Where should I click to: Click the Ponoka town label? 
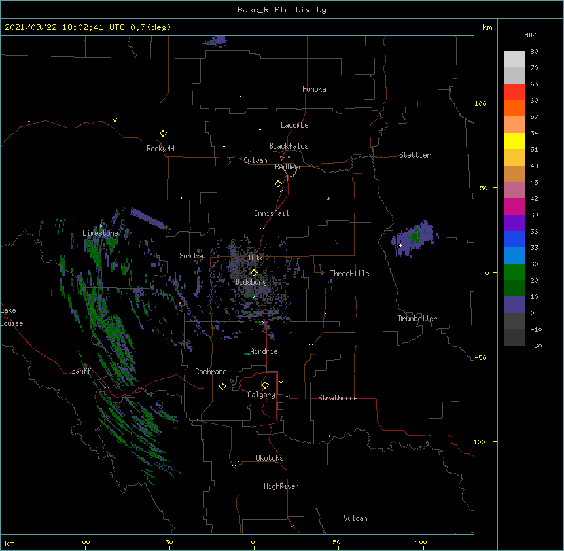[x=314, y=89]
